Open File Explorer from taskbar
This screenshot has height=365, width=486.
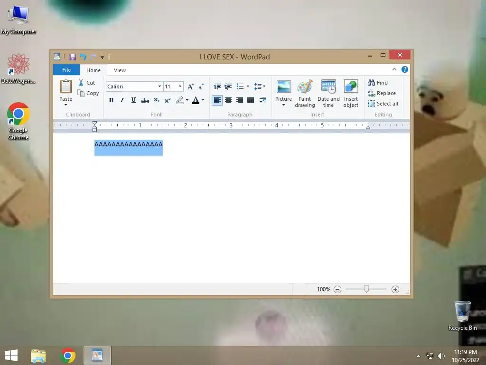click(x=38, y=355)
